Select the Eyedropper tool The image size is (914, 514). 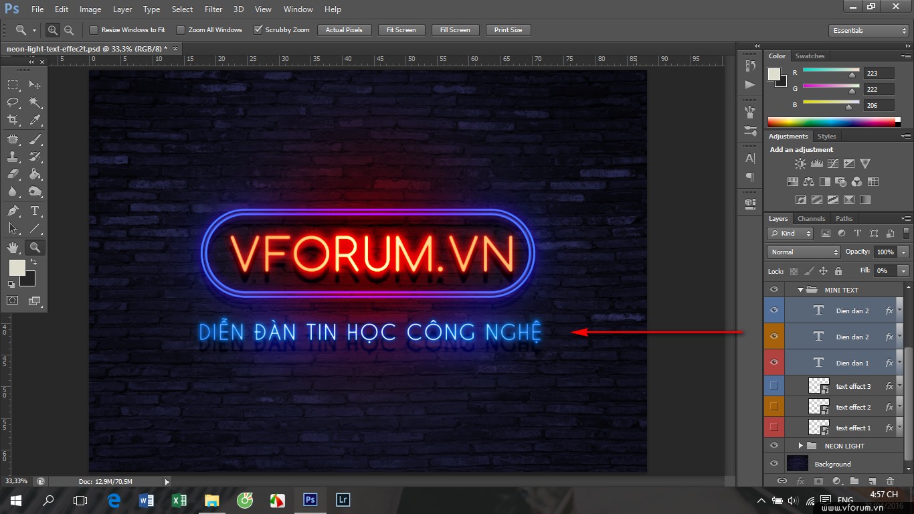click(x=35, y=120)
